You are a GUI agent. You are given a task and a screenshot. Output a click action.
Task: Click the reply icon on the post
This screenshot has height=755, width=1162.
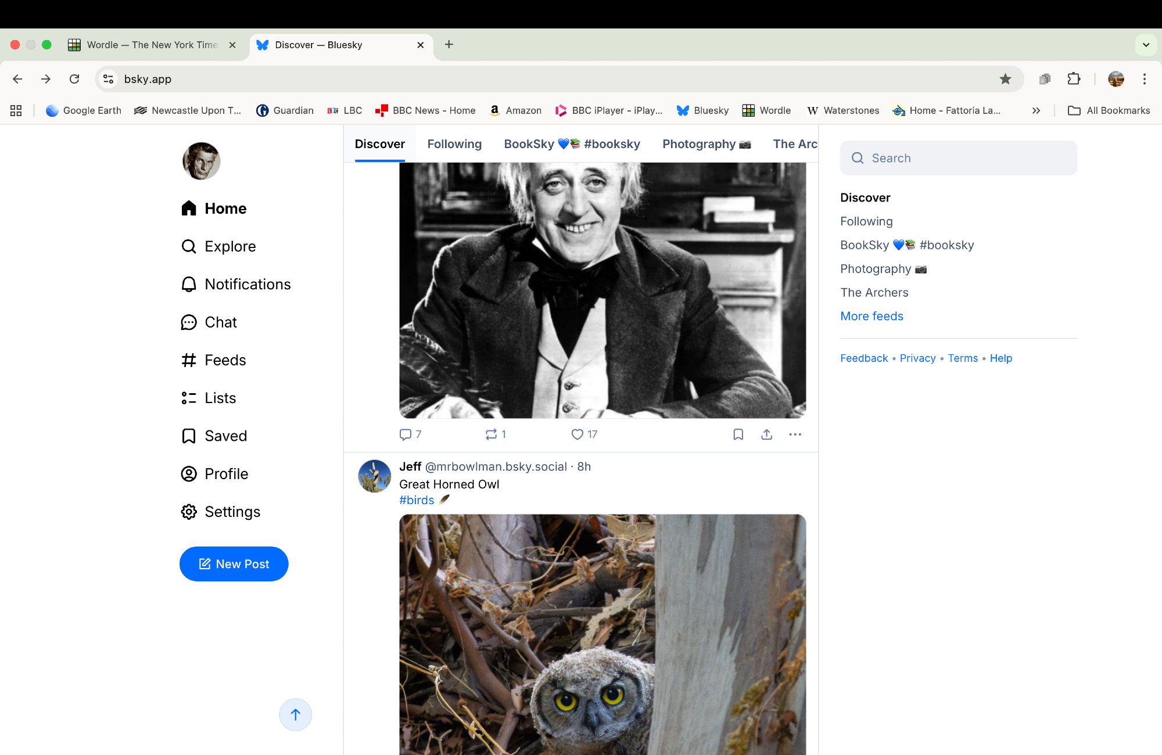[406, 434]
